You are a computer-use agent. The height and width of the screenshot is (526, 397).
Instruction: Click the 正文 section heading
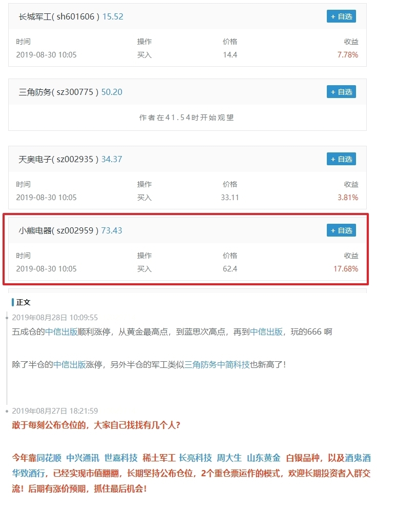(x=23, y=302)
